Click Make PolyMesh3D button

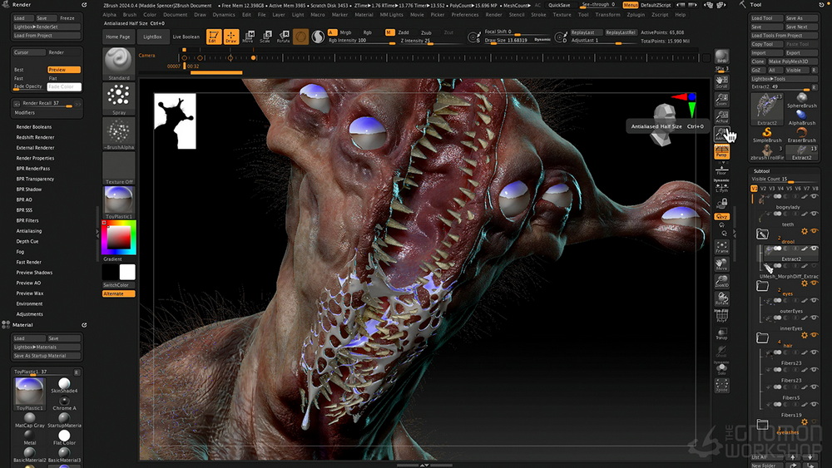point(792,62)
